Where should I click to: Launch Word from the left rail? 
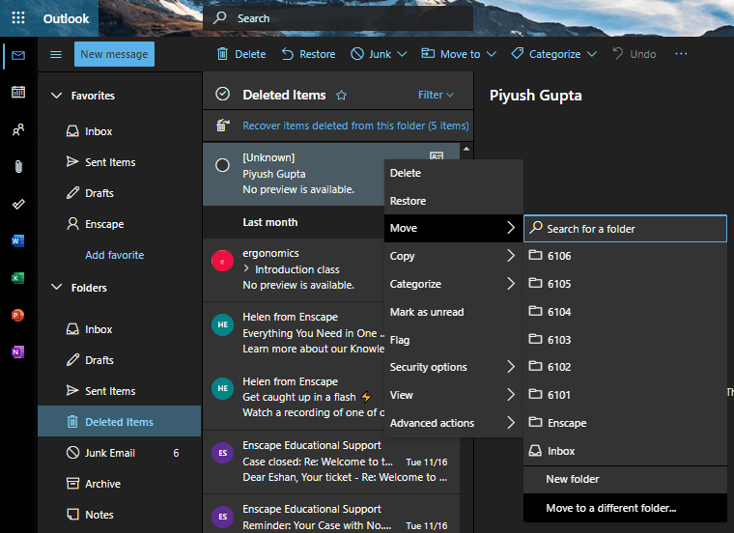[17, 241]
